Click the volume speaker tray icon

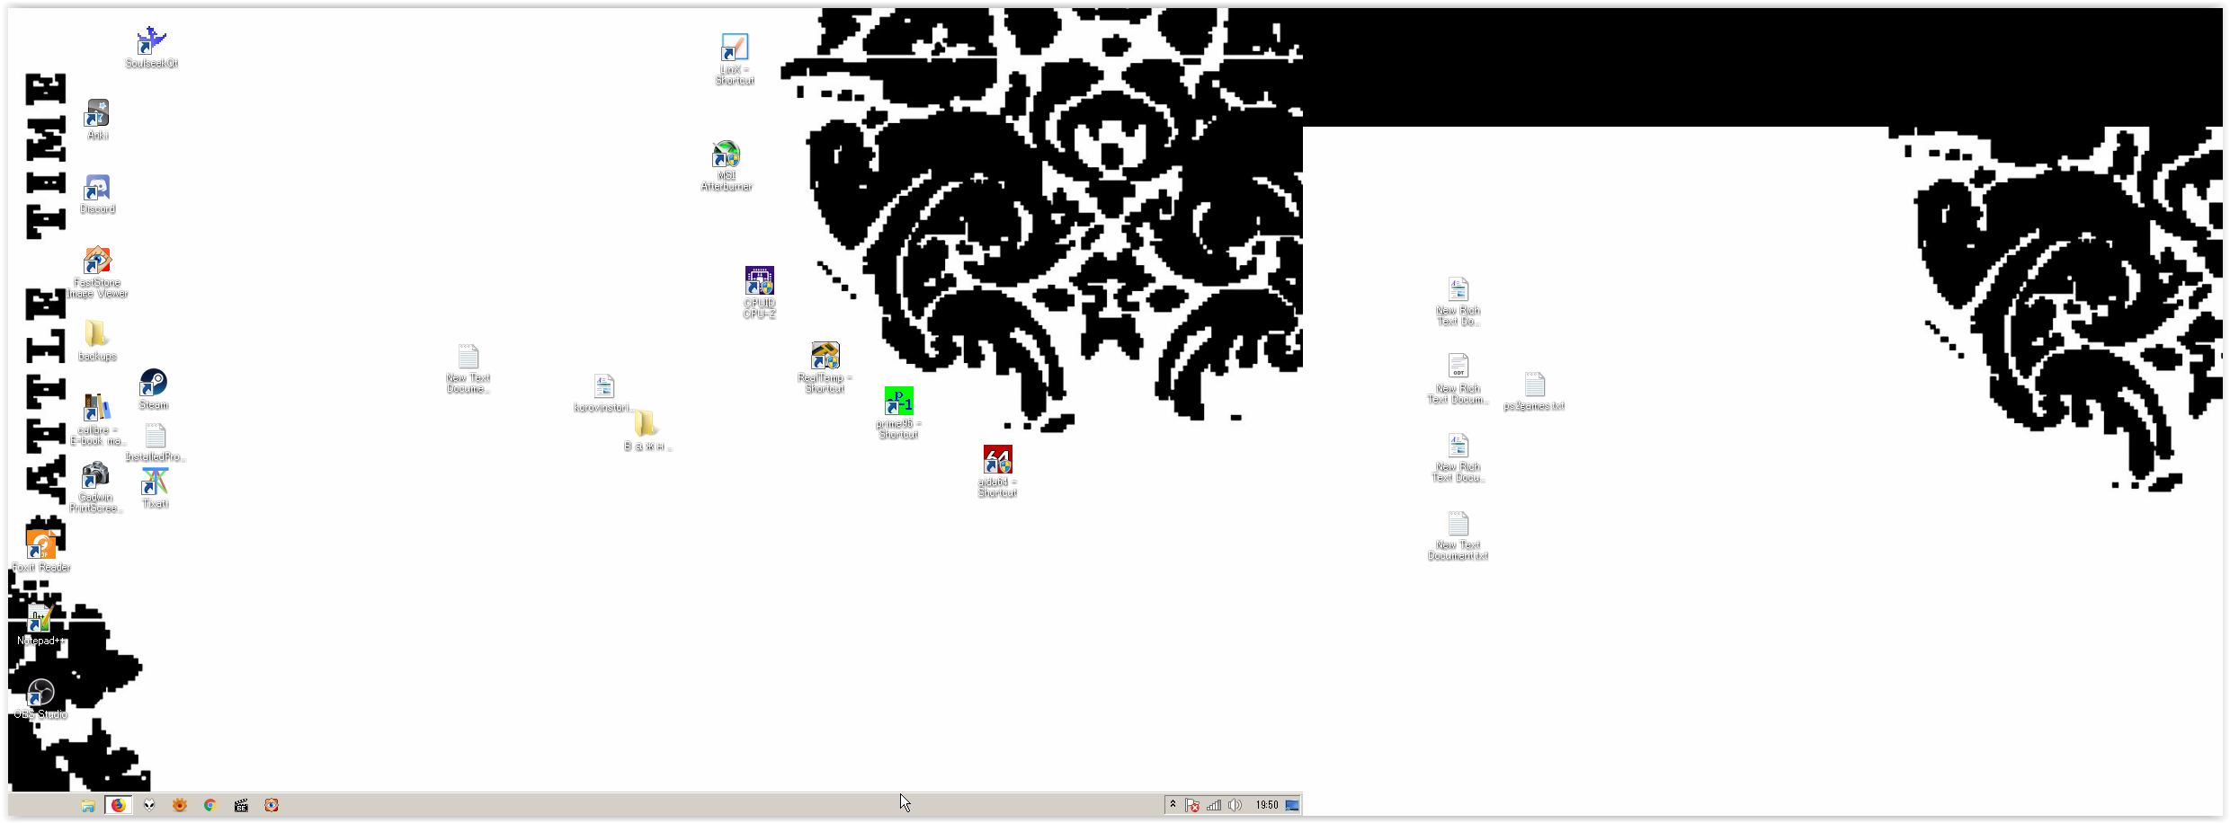point(1235,805)
